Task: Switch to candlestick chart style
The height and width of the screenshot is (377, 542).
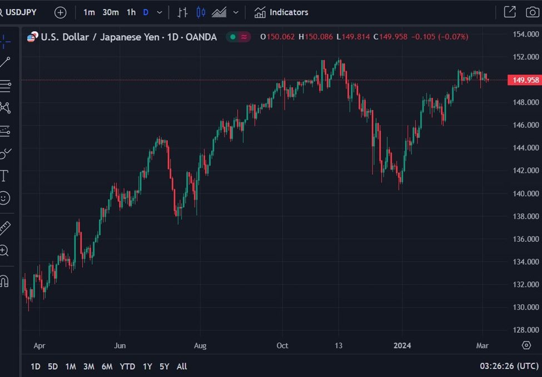Action: pyautogui.click(x=201, y=12)
